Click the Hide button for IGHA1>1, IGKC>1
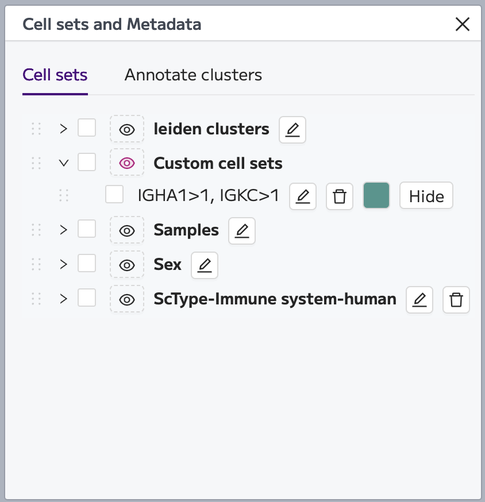 tap(426, 196)
